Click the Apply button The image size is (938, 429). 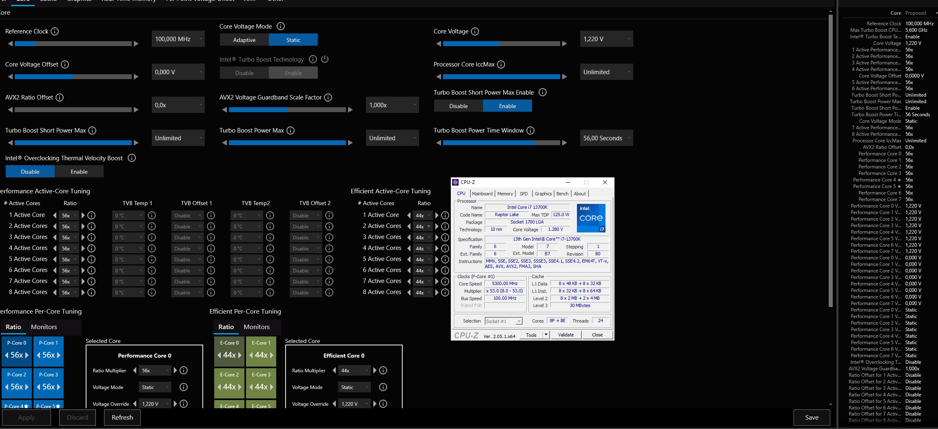tap(27, 418)
